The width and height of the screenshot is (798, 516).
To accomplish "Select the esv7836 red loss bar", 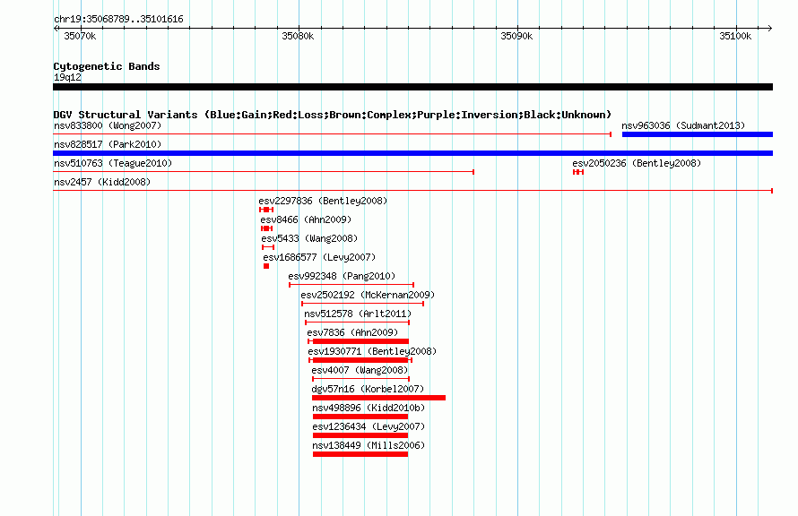I will 359,341.
